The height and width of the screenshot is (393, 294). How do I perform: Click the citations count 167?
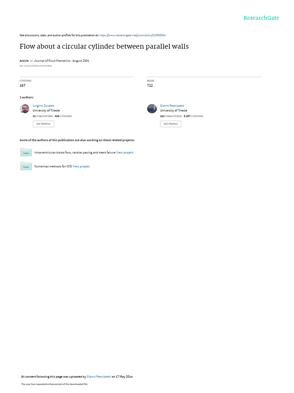[23, 86]
